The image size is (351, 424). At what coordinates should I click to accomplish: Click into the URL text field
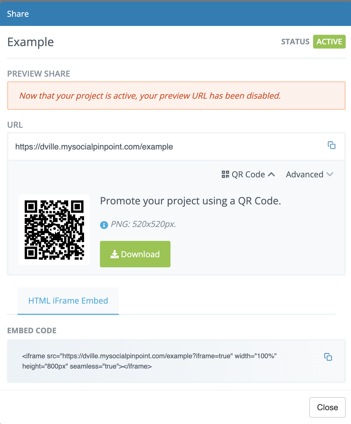(176, 147)
